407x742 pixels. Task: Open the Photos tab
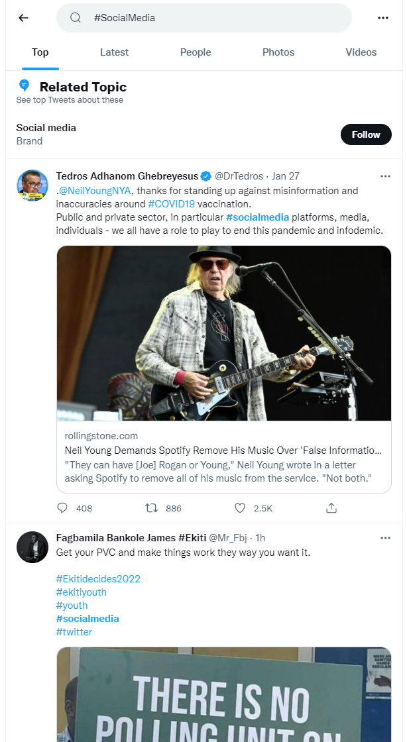[278, 52]
